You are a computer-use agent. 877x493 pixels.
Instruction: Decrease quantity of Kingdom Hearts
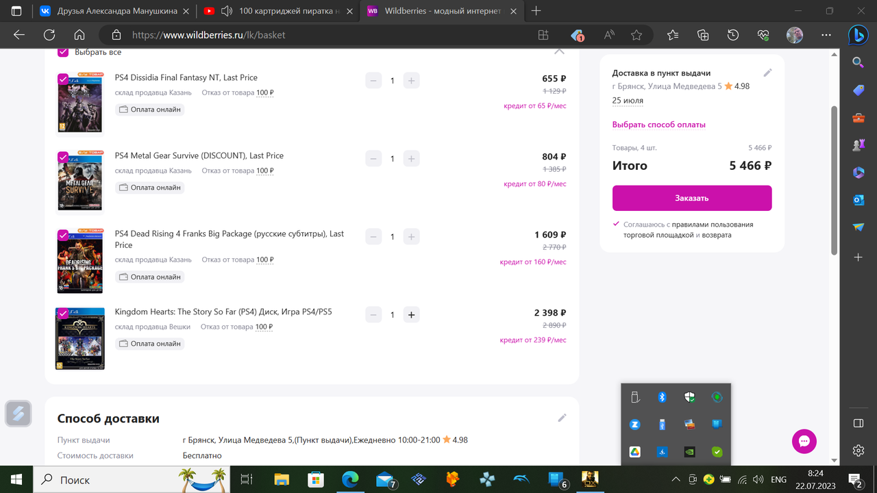(x=373, y=315)
